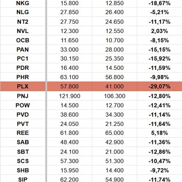Screen dimensions: 182x182
Task: Select the cell with value 41.000
Action: click(114, 86)
